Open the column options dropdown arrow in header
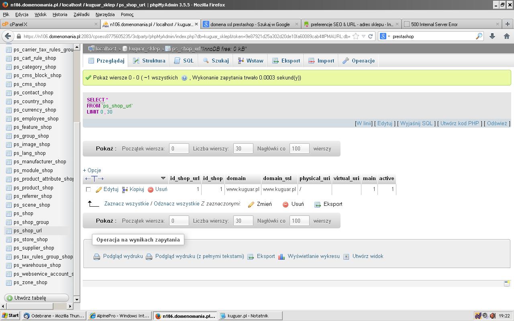 pyautogui.click(x=163, y=178)
